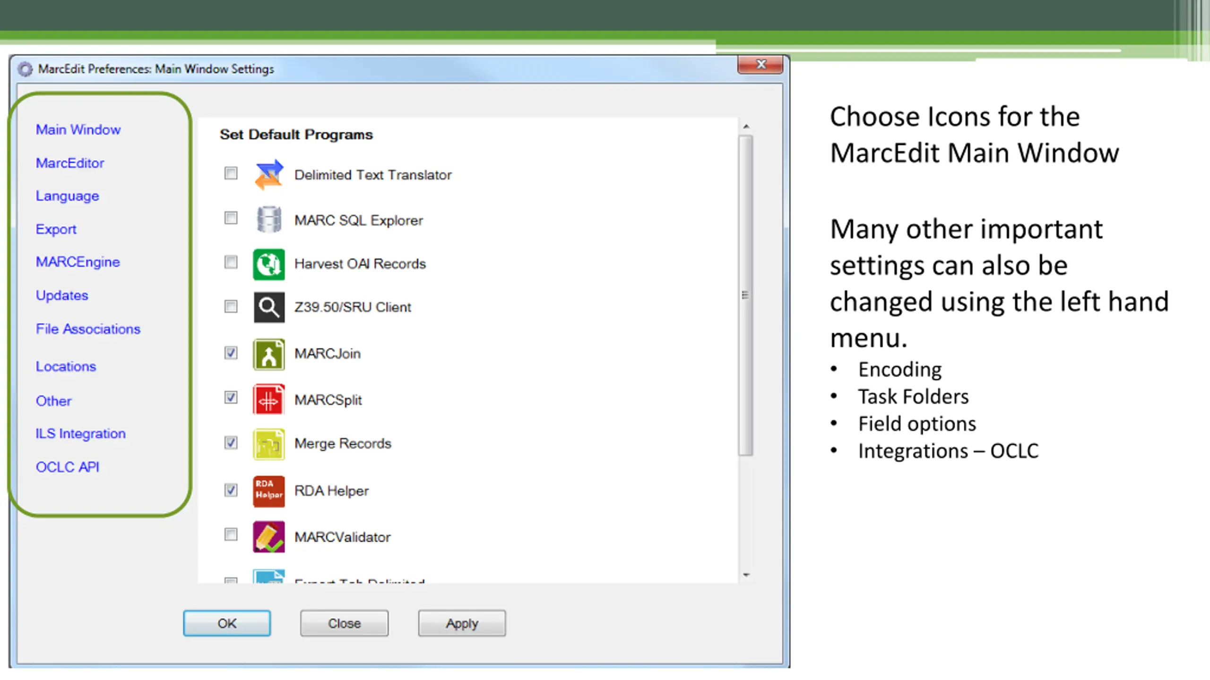Image resolution: width=1210 pixels, height=680 pixels.
Task: Click the Close button
Action: tap(344, 623)
